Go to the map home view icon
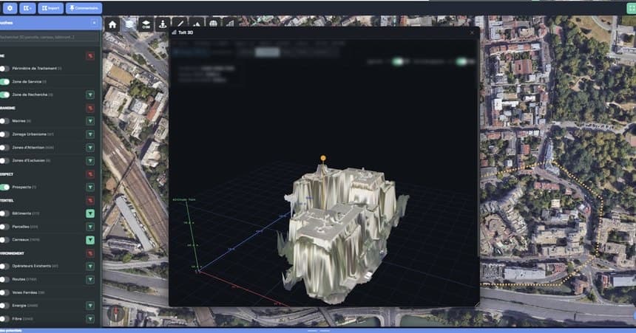This screenshot has height=333, width=636. pos(112,24)
